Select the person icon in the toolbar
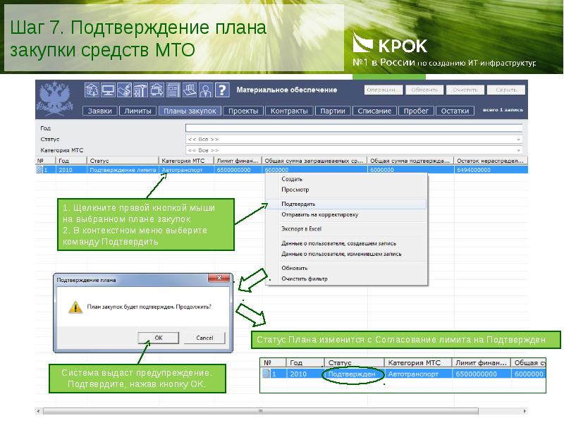 coord(205,92)
